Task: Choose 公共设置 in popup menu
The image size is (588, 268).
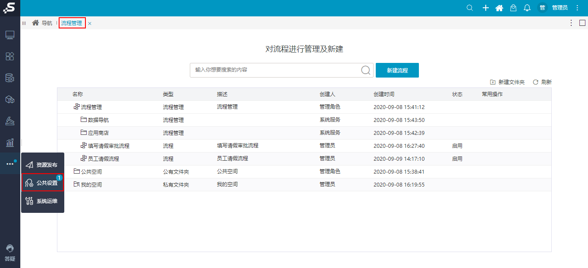Action: coord(42,183)
